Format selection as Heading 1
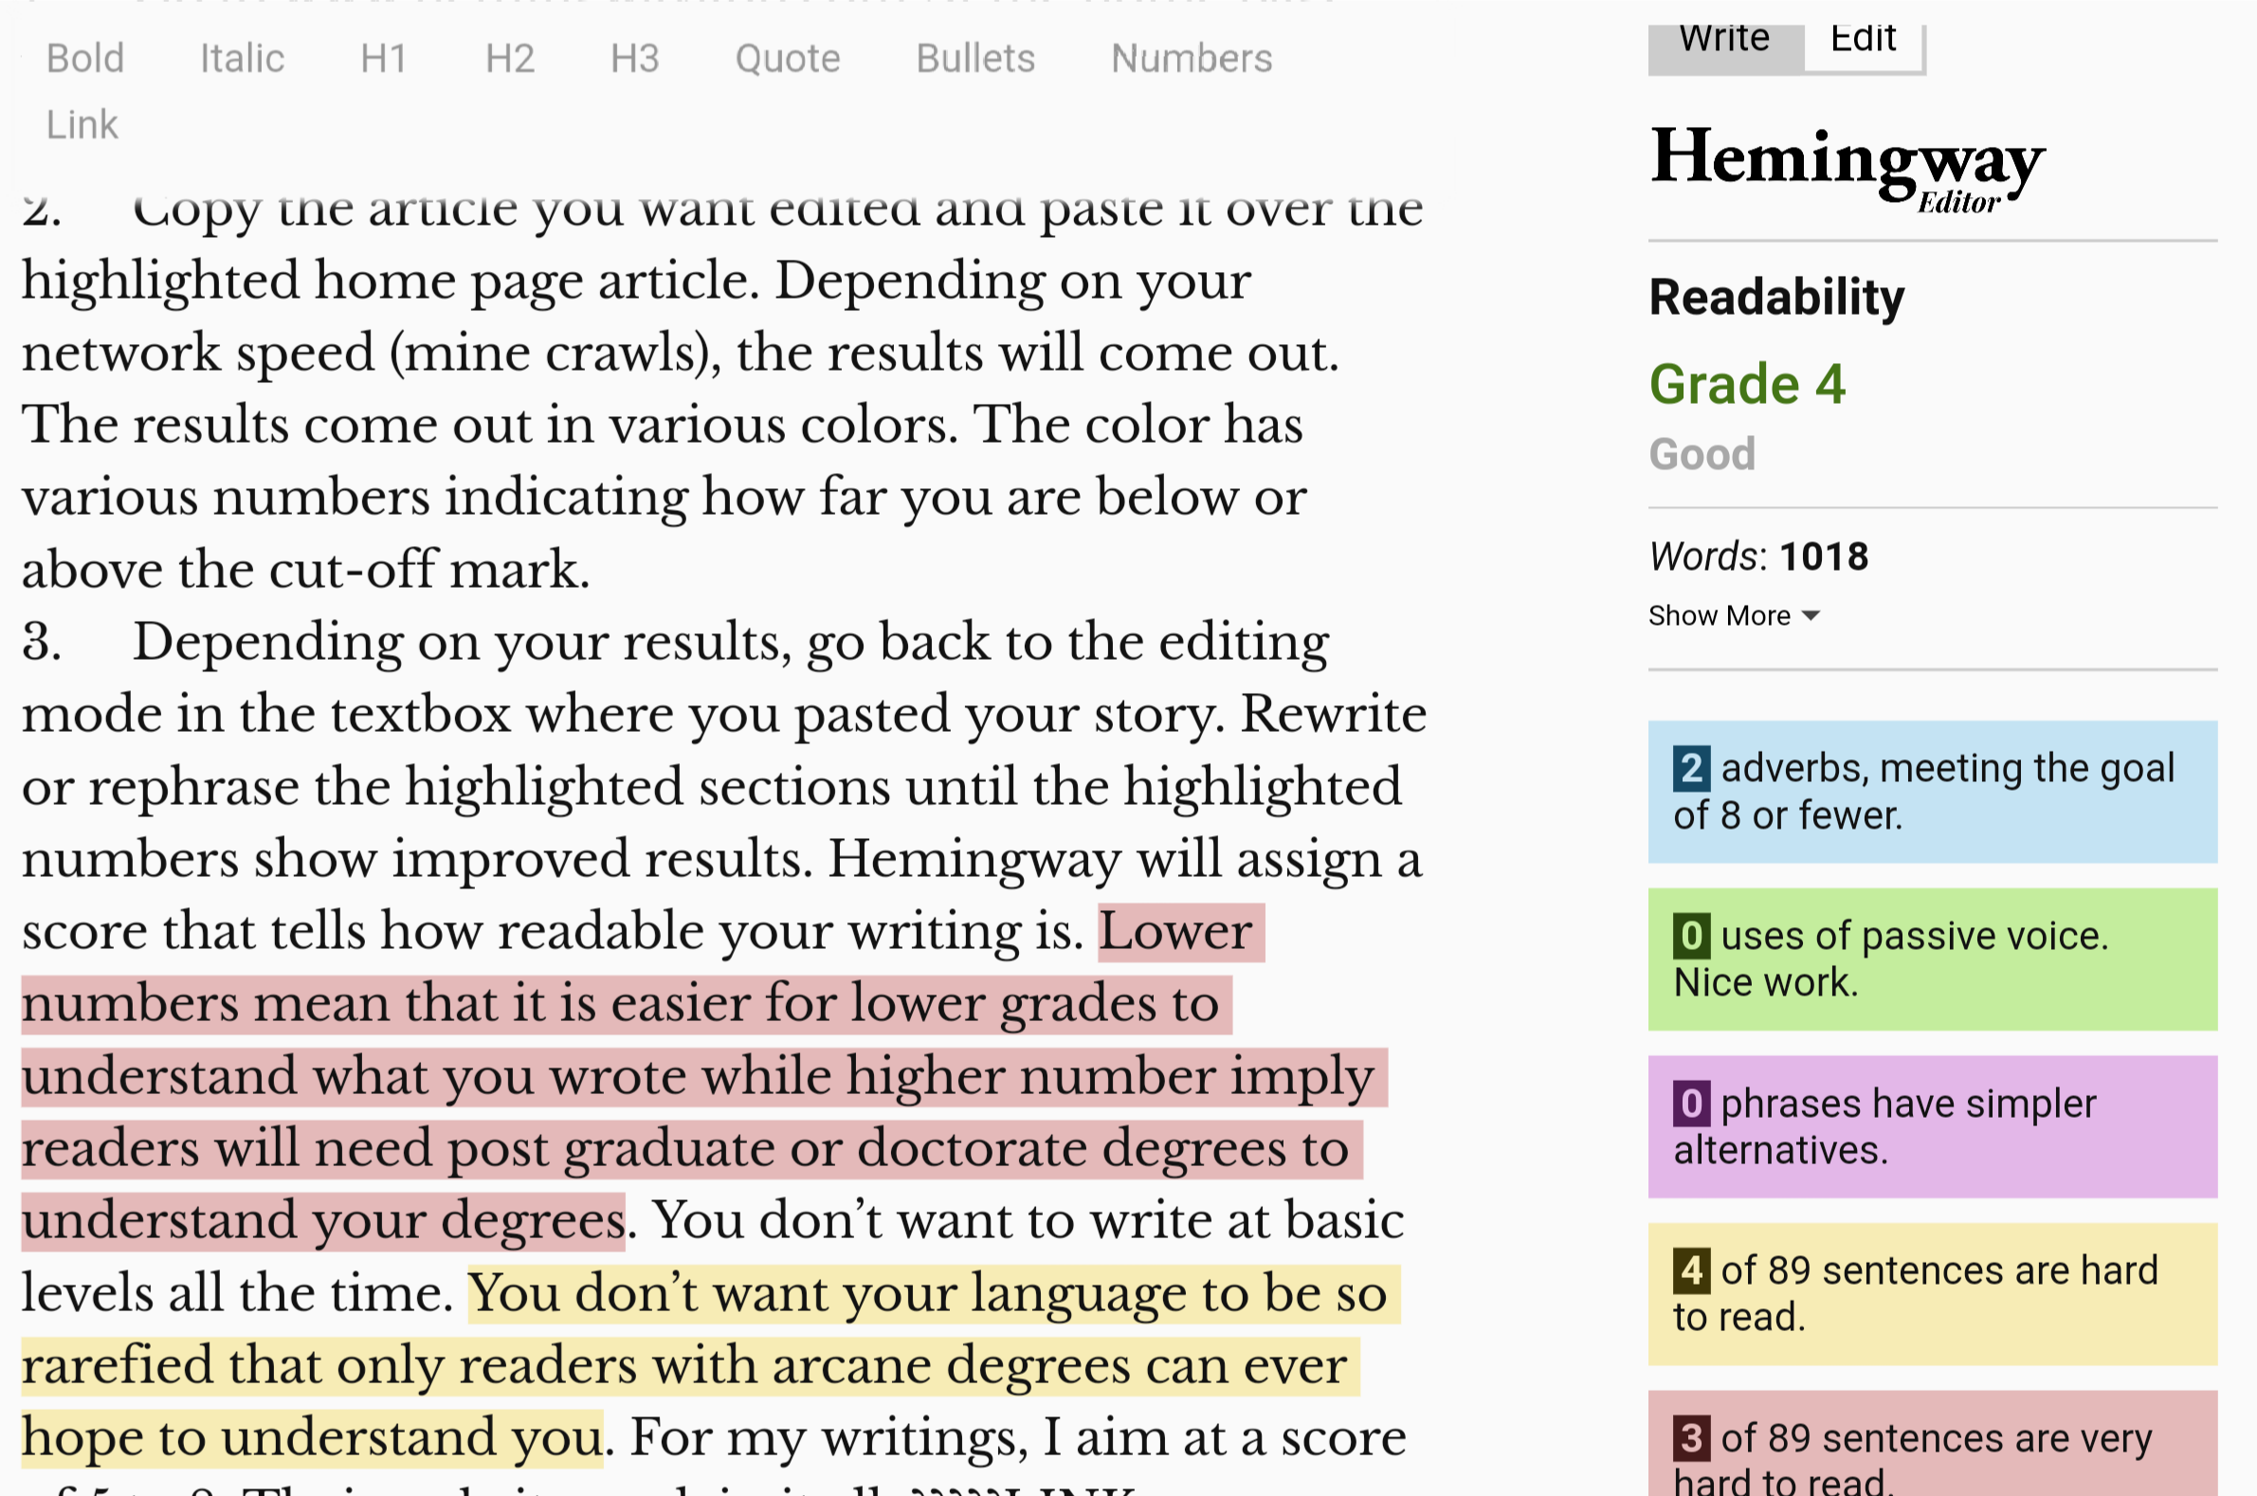Screen dimensions: 2257x1496 382,57
